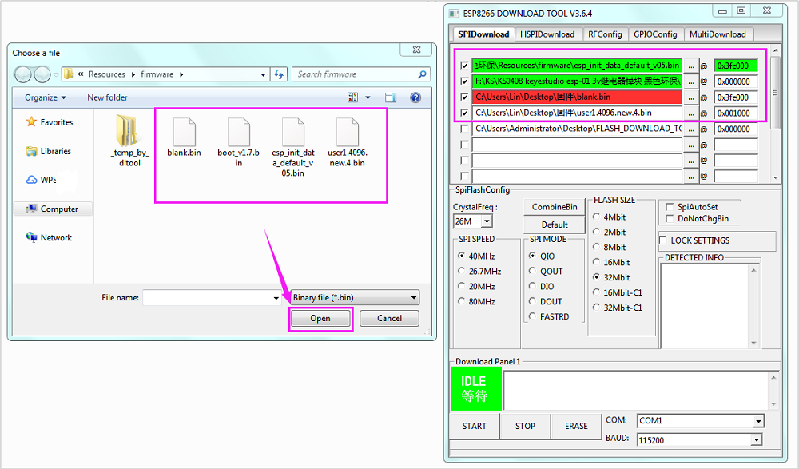Select the blank.bin file icon
This screenshot has width=799, height=469.
pos(184,132)
